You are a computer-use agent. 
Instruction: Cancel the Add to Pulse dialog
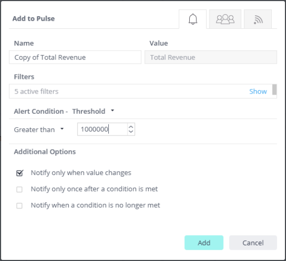pos(253,243)
